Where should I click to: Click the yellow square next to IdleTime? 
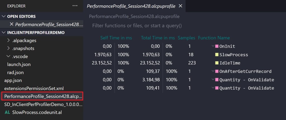point(216,63)
